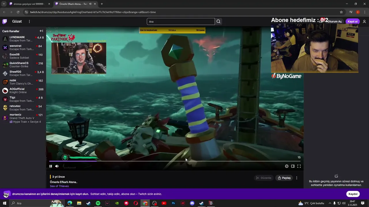Open the Twitch home logo
This screenshot has width=369, height=207.
5,22
